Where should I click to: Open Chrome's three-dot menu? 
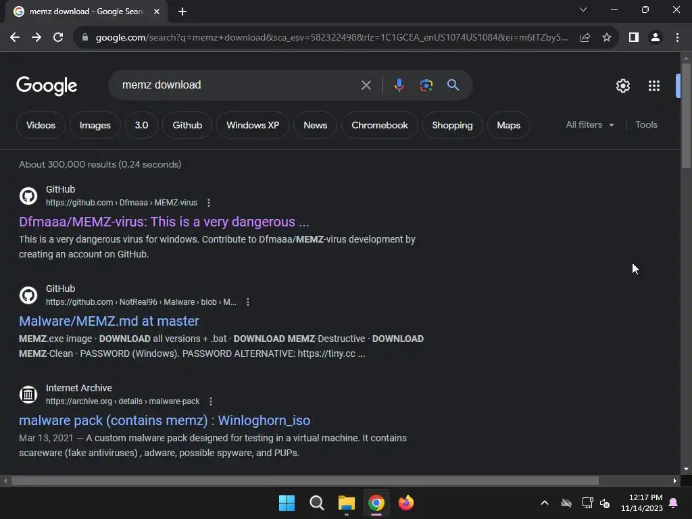coord(677,38)
